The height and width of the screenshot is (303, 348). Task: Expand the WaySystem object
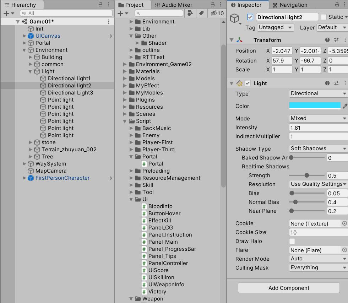click(x=24, y=164)
